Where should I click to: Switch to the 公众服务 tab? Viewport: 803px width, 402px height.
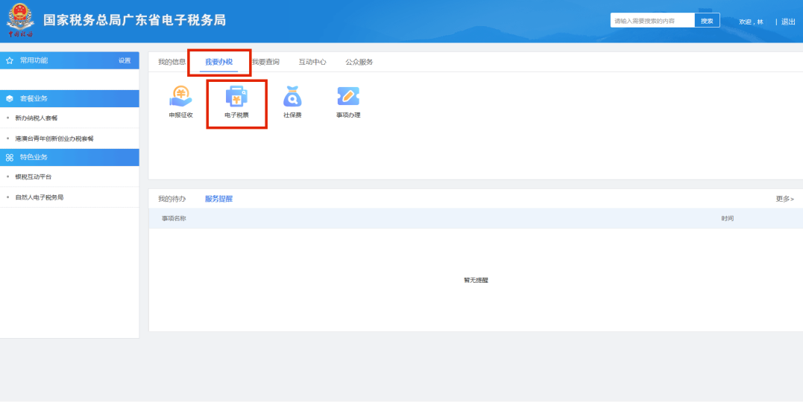359,62
